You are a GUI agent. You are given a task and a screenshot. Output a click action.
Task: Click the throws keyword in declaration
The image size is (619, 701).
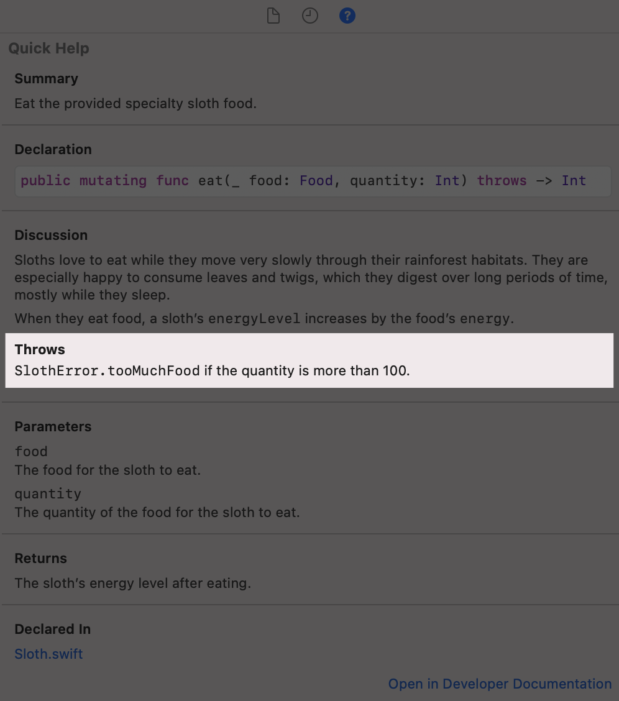[501, 180]
